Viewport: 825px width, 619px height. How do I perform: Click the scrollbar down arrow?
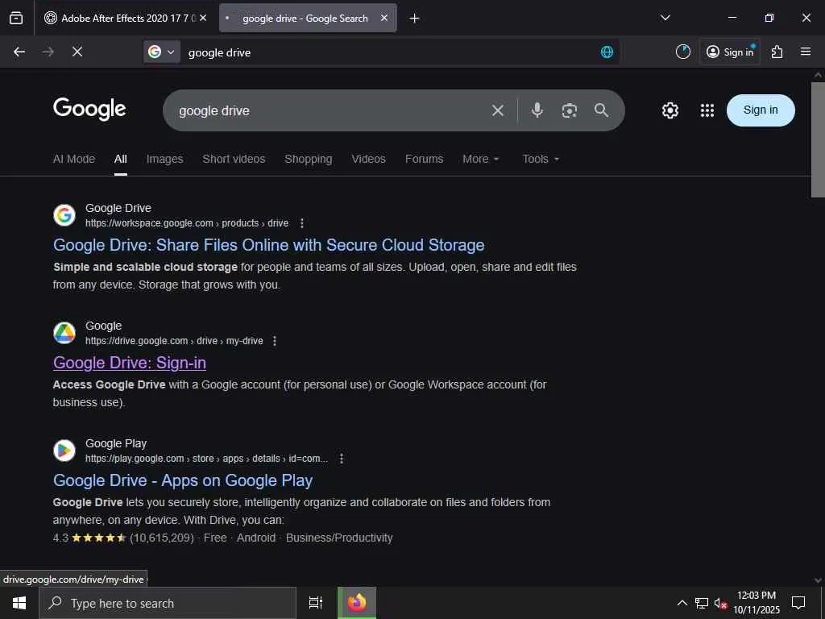[818, 580]
